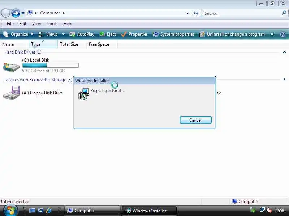289x216 pixels.
Task: Click the installer package icon in dialog
Action: [x=84, y=94]
